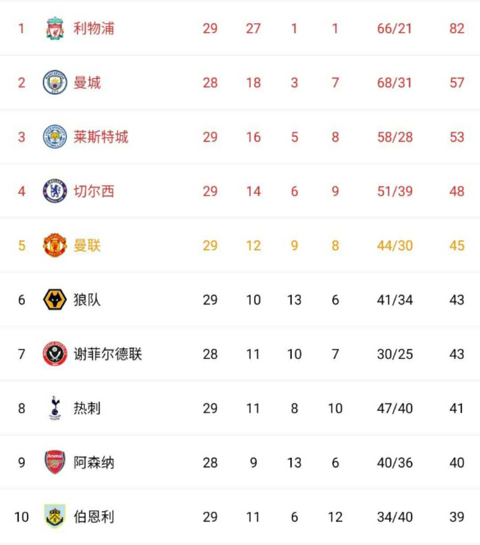Select 切尔西 goal record 51/39

(395, 191)
